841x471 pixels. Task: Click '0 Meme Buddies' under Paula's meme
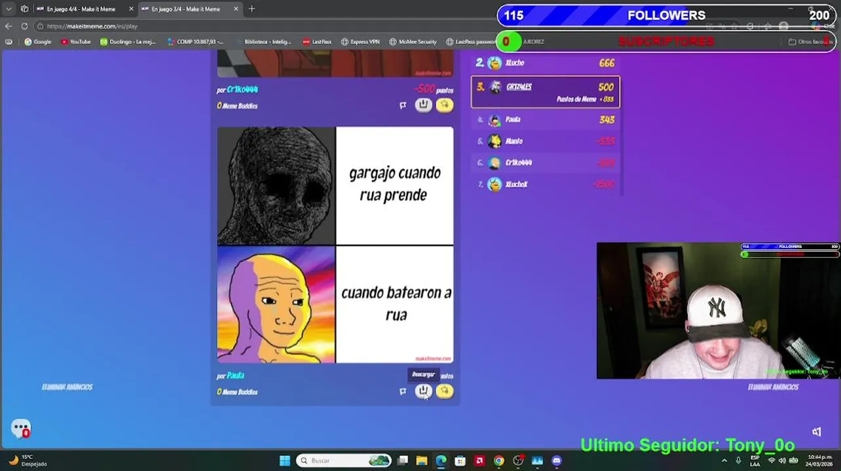pos(237,392)
